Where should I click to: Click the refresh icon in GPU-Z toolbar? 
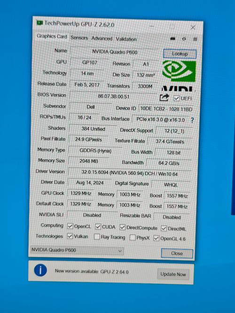(x=184, y=39)
